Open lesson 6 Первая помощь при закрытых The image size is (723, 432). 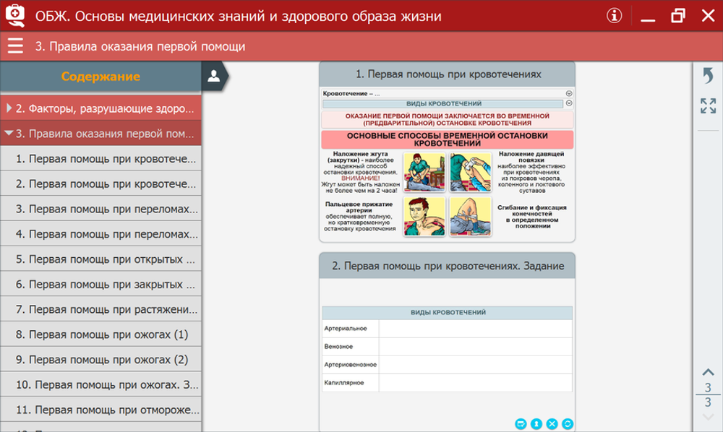coord(101,284)
